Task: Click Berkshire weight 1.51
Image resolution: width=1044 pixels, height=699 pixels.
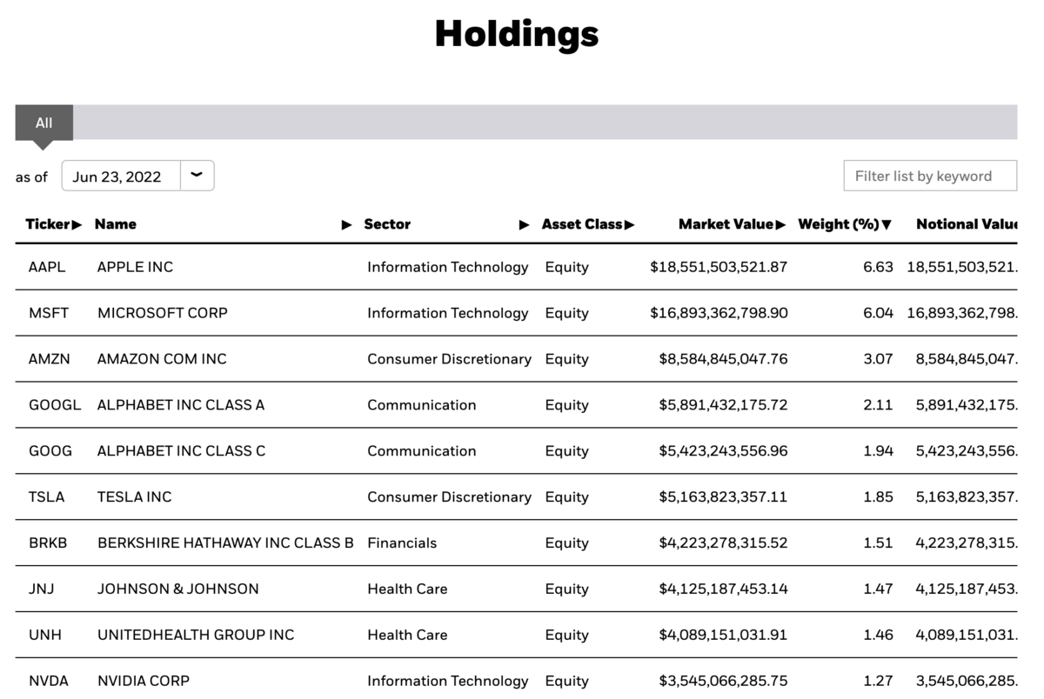Action: (879, 543)
